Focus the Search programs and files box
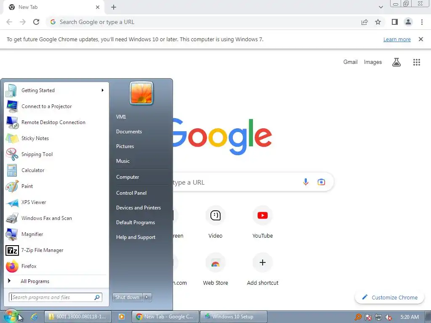The image size is (431, 323). point(56,297)
